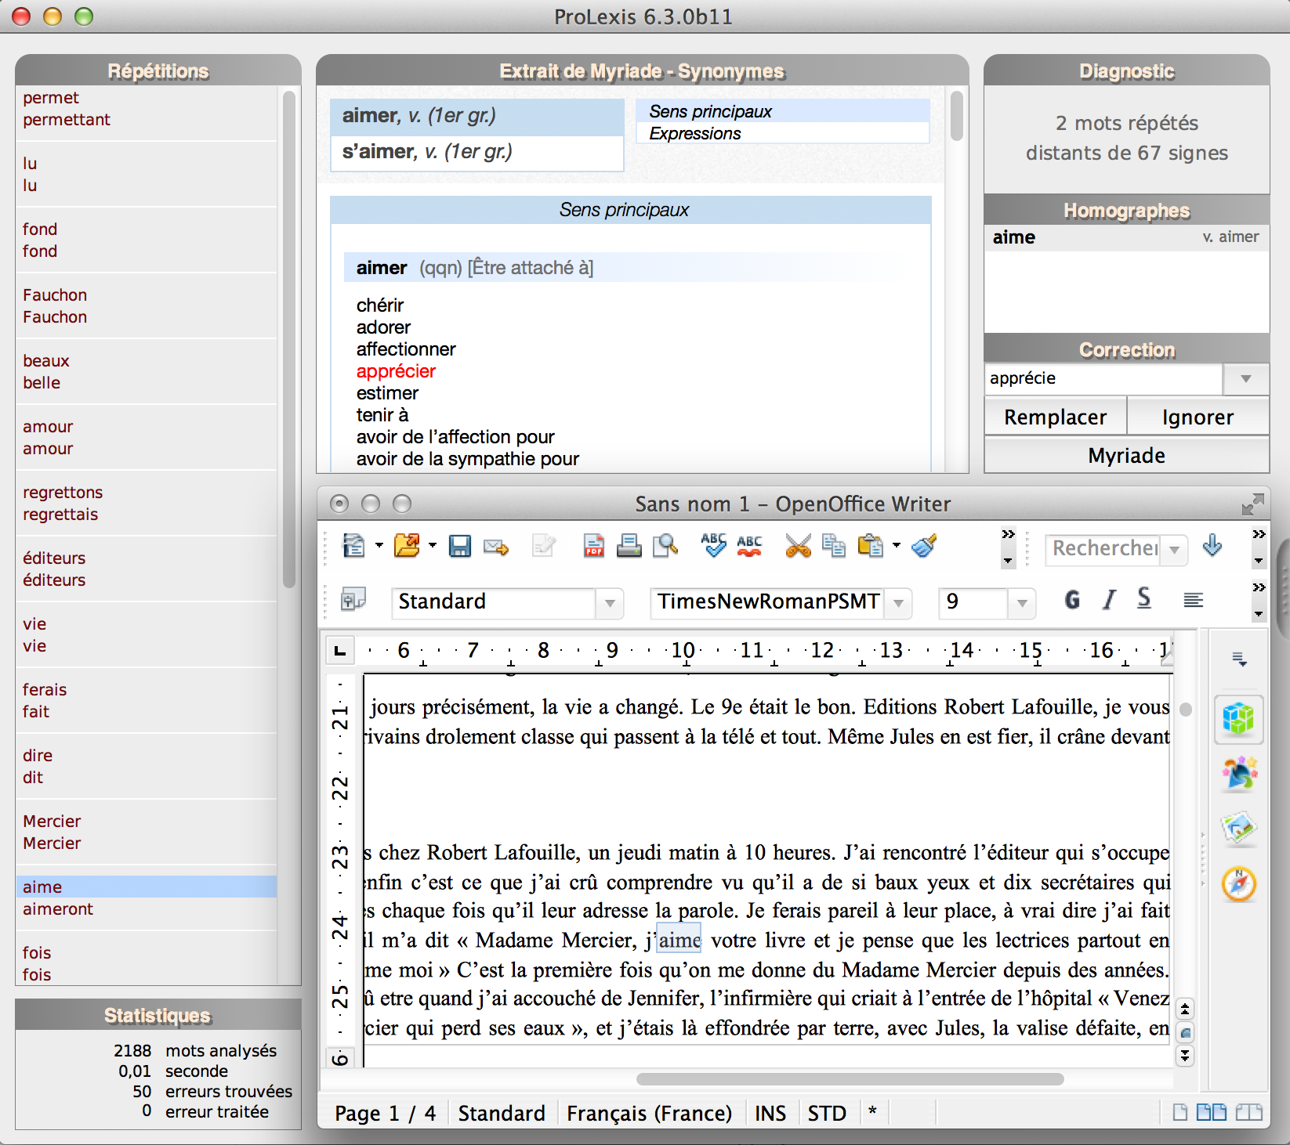The width and height of the screenshot is (1290, 1145).
Task: Click the Remplacer button
Action: [x=1055, y=417]
